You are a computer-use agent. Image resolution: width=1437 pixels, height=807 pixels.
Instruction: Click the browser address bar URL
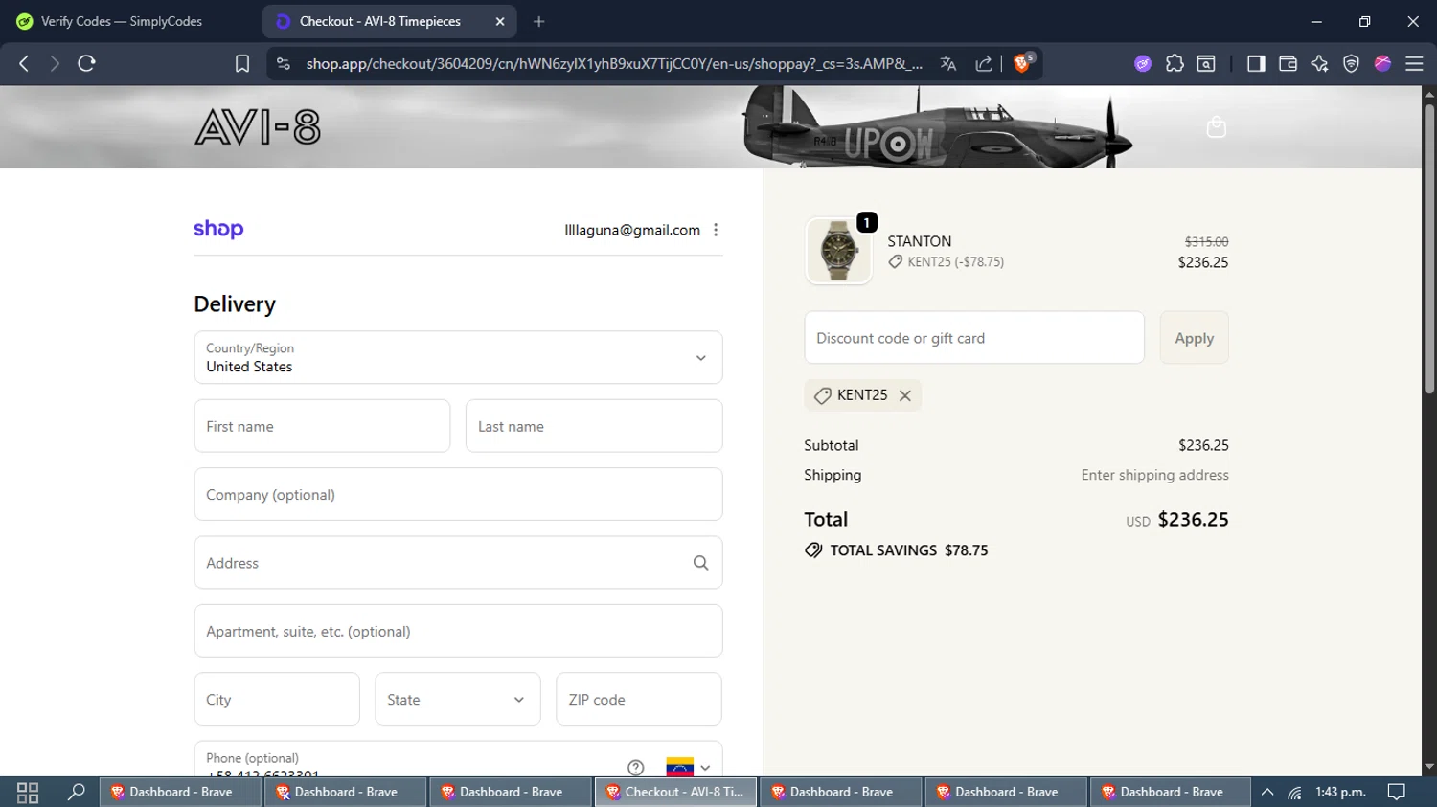pos(614,63)
